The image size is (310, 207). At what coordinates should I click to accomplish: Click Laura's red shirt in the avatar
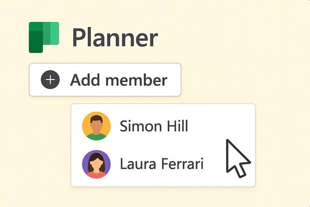[96, 175]
